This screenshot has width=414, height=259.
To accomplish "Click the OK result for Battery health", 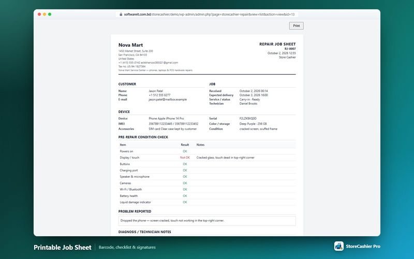I will pyautogui.click(x=185, y=196).
